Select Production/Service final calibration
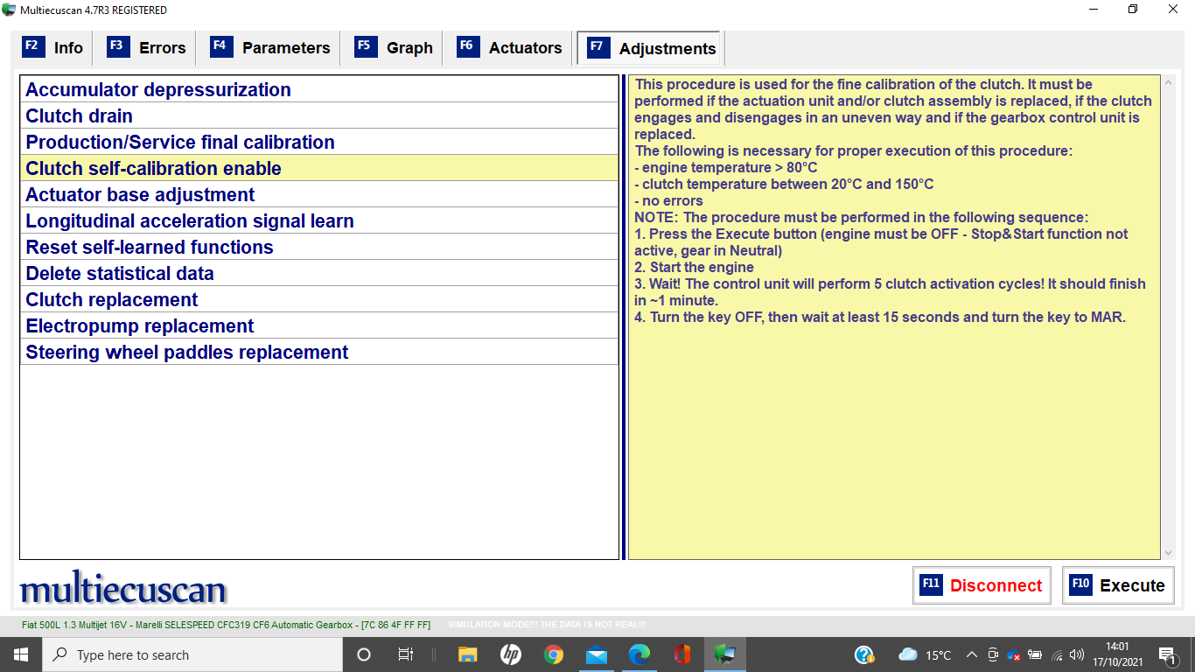 tap(319, 142)
